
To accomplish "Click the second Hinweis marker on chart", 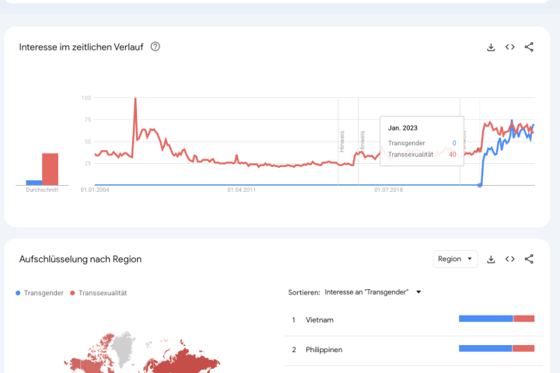I will point(362,141).
